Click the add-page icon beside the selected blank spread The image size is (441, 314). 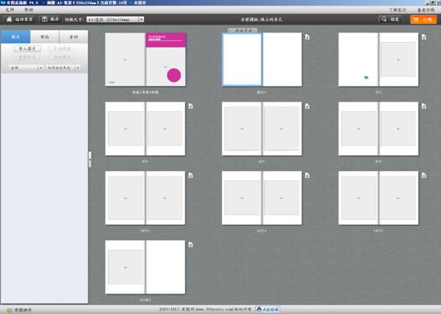(x=307, y=37)
